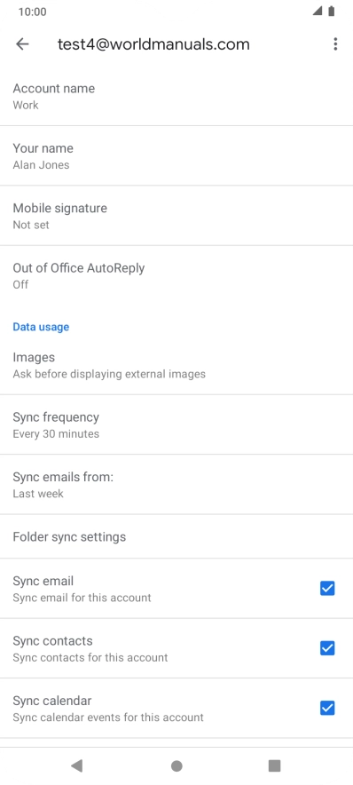
Task: Tap the battery status icon
Action: (x=331, y=11)
